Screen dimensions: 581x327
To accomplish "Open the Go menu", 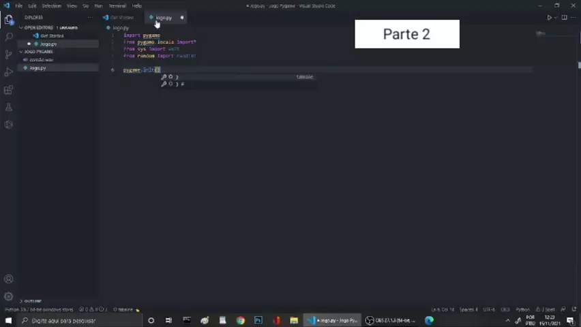I will [x=86, y=6].
